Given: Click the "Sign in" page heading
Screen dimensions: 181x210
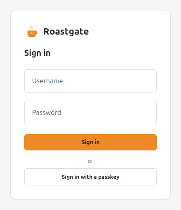Looking at the screenshot, I should [37, 53].
